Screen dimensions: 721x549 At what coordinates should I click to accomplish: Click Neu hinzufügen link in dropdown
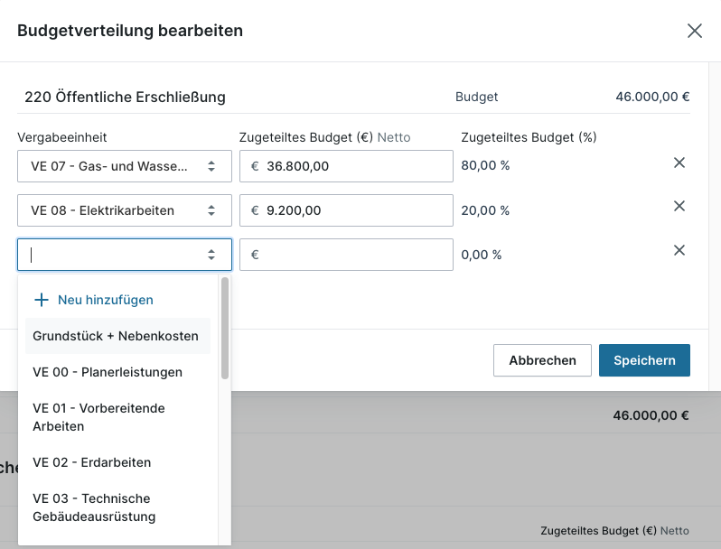pyautogui.click(x=106, y=300)
